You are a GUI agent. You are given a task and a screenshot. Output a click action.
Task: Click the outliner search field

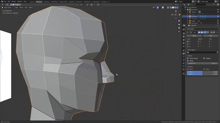pyautogui.click(x=200, y=4)
